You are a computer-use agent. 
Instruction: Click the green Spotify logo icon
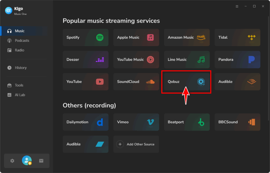pyautogui.click(x=100, y=37)
